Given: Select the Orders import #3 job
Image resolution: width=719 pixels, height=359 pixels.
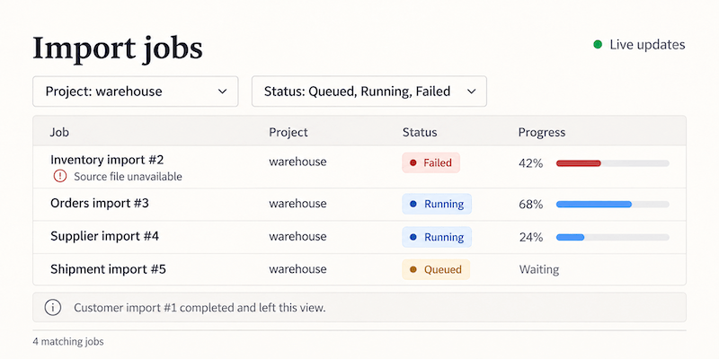Looking at the screenshot, I should tap(100, 204).
